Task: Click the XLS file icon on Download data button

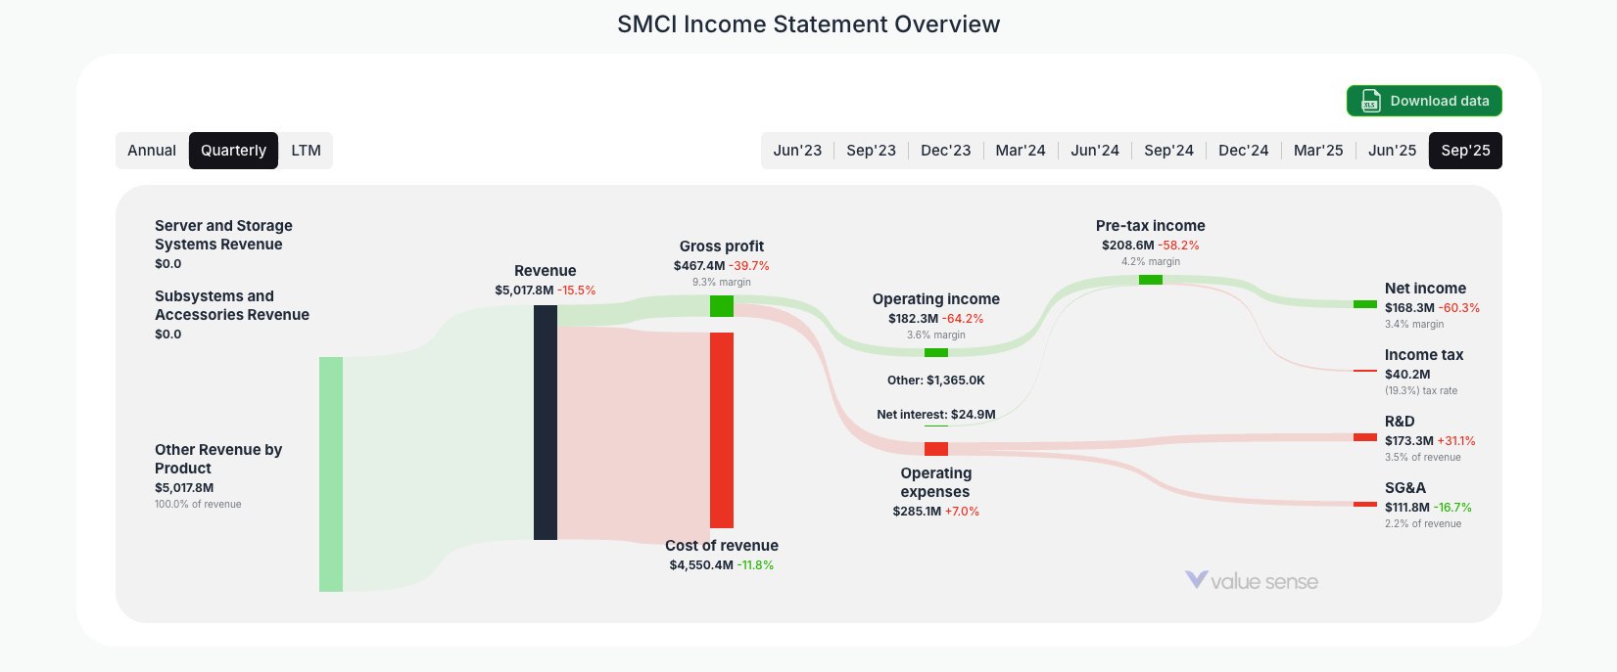Action: (1369, 101)
